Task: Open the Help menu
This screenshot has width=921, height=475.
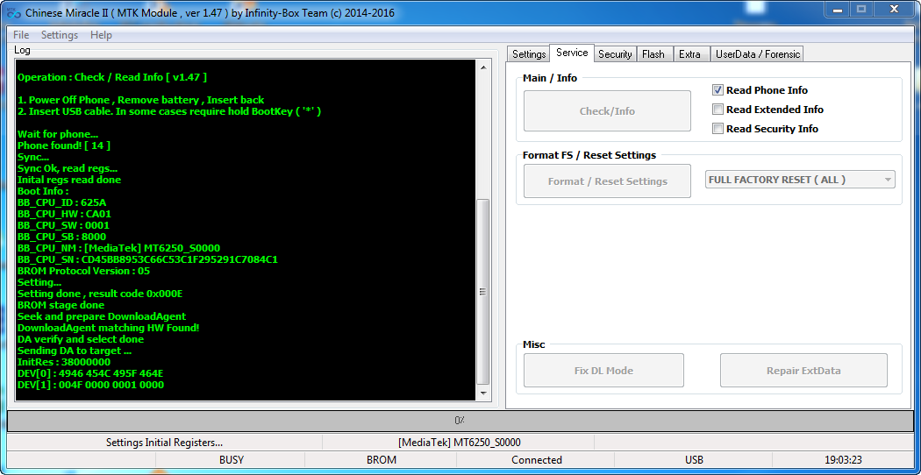Action: pyautogui.click(x=101, y=35)
